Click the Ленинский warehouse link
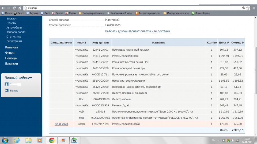 pyautogui.click(x=61, y=124)
